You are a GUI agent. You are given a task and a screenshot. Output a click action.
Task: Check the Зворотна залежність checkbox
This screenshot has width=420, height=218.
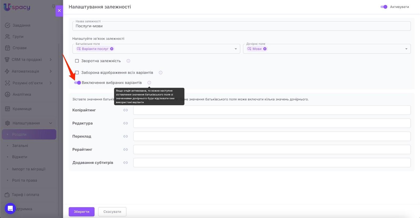77,61
